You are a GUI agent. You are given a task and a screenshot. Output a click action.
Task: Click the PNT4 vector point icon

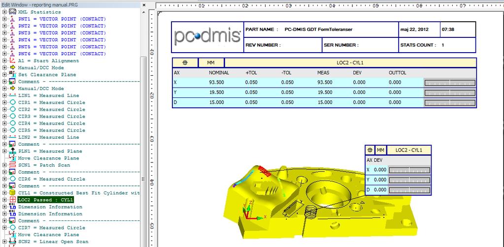coord(12,40)
